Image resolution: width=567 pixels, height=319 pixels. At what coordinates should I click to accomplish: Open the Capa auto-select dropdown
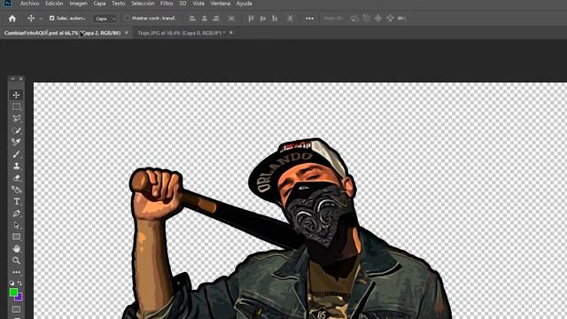[x=105, y=19]
